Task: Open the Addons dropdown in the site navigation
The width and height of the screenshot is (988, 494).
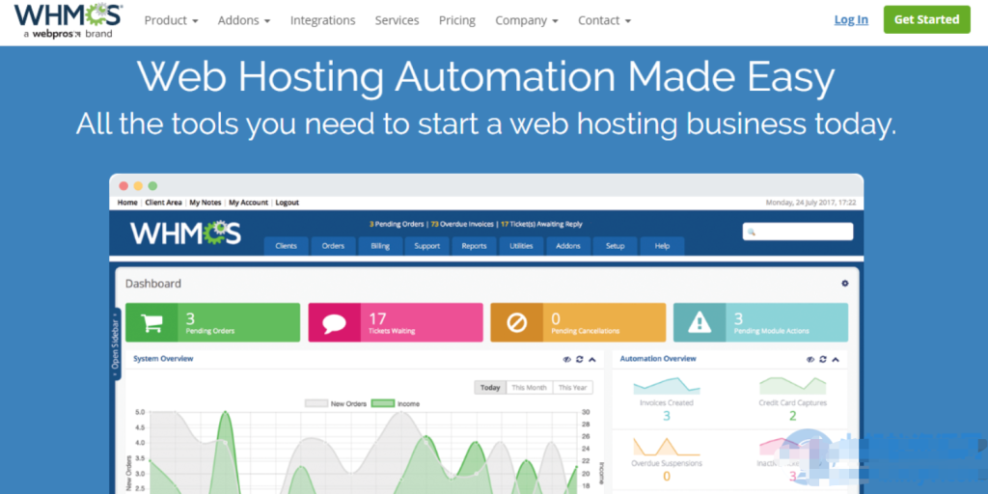Action: coord(243,20)
